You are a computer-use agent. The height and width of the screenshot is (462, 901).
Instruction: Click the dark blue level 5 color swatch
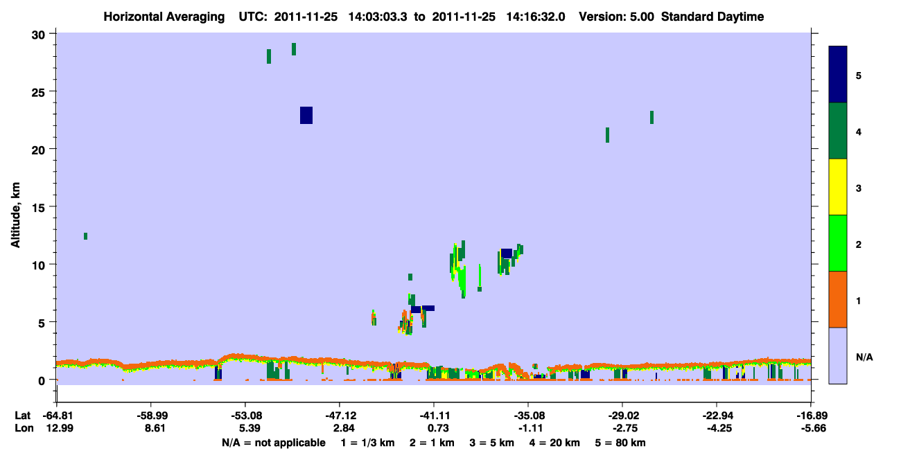(x=838, y=75)
